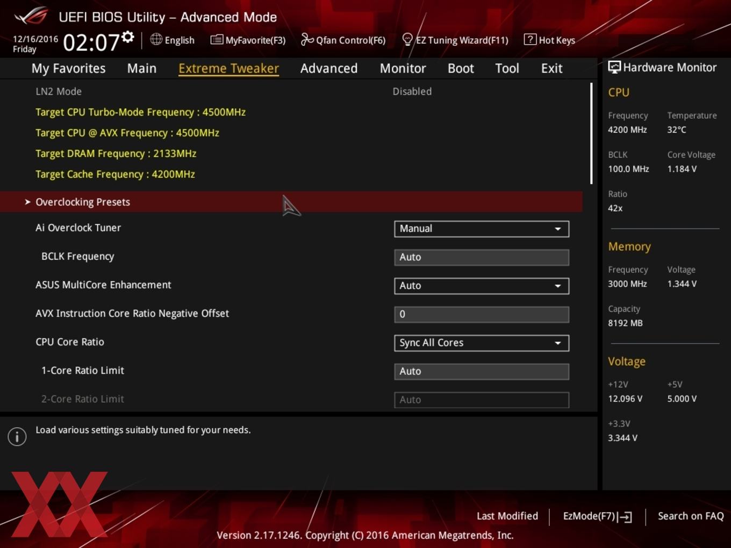
Task: Switch to EzMode(F7)
Action: point(589,516)
